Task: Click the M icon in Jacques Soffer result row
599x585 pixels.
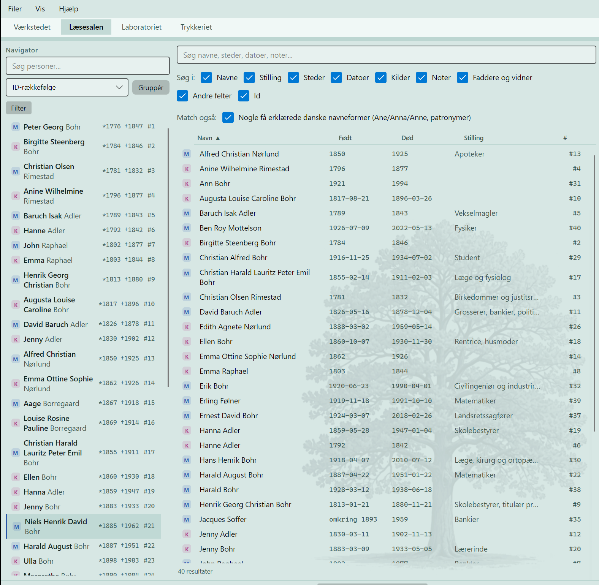Action: [187, 520]
